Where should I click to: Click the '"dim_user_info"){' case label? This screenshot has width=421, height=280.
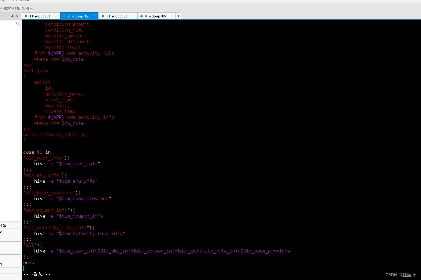pos(46,158)
